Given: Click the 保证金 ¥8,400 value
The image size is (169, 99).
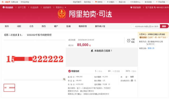Looking at the screenshot, I should pos(79,80).
